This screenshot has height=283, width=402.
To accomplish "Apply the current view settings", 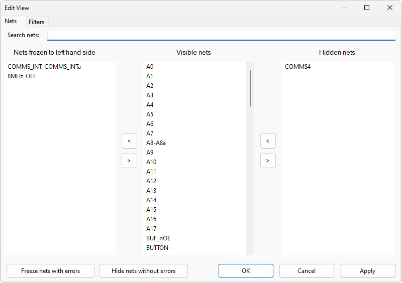I will [x=367, y=270].
